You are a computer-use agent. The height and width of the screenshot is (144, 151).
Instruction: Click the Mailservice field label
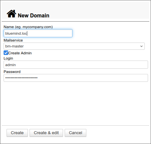pyautogui.click(x=13, y=40)
